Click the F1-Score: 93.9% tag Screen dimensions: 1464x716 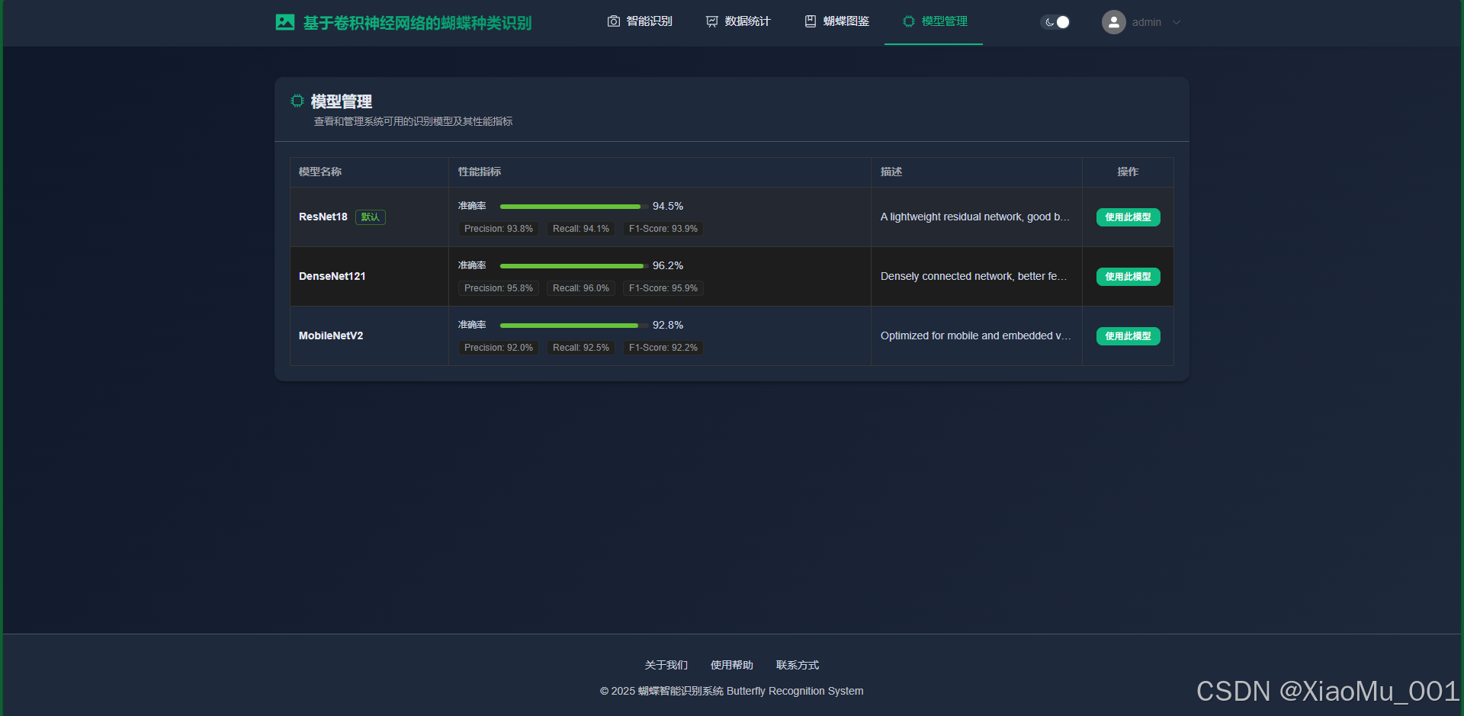663,229
